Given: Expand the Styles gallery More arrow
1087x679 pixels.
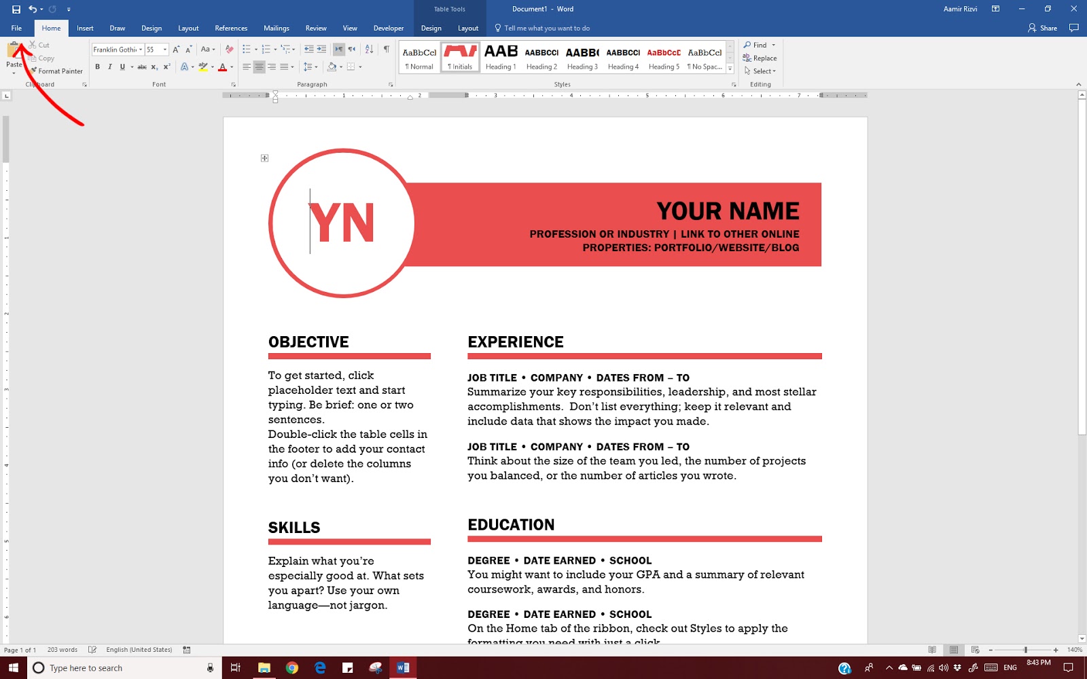Looking at the screenshot, I should tap(730, 69).
